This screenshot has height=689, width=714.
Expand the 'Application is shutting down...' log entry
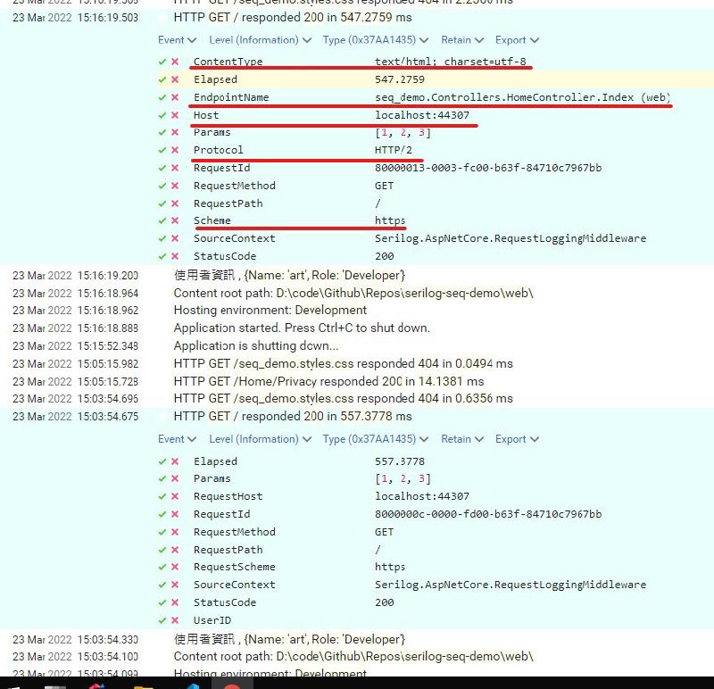click(256, 346)
